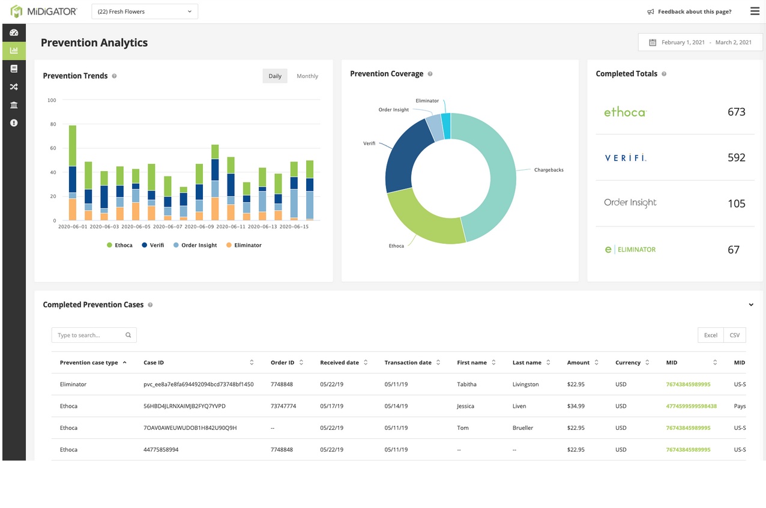
Task: Sort by Transaction date column
Action: (412, 363)
